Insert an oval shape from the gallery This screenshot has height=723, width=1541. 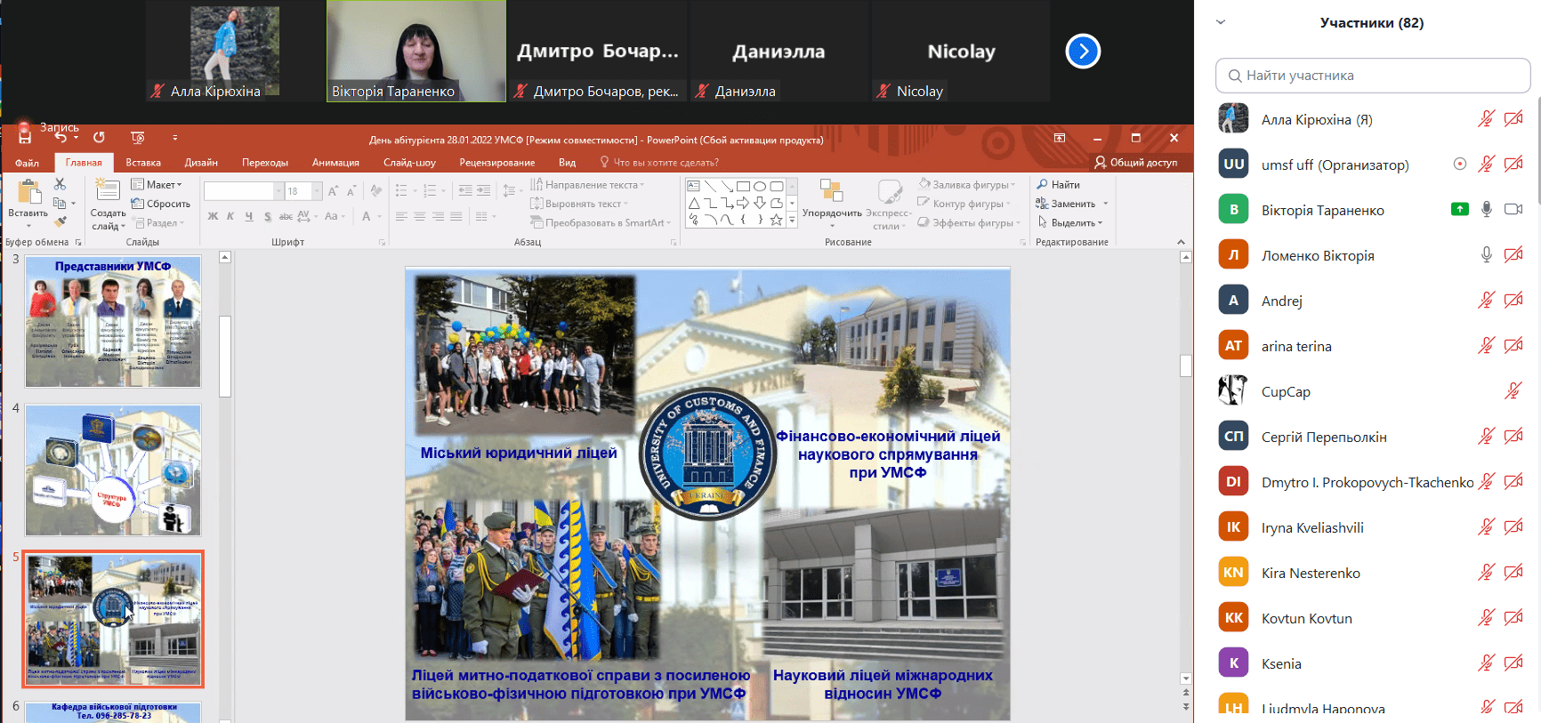[760, 187]
